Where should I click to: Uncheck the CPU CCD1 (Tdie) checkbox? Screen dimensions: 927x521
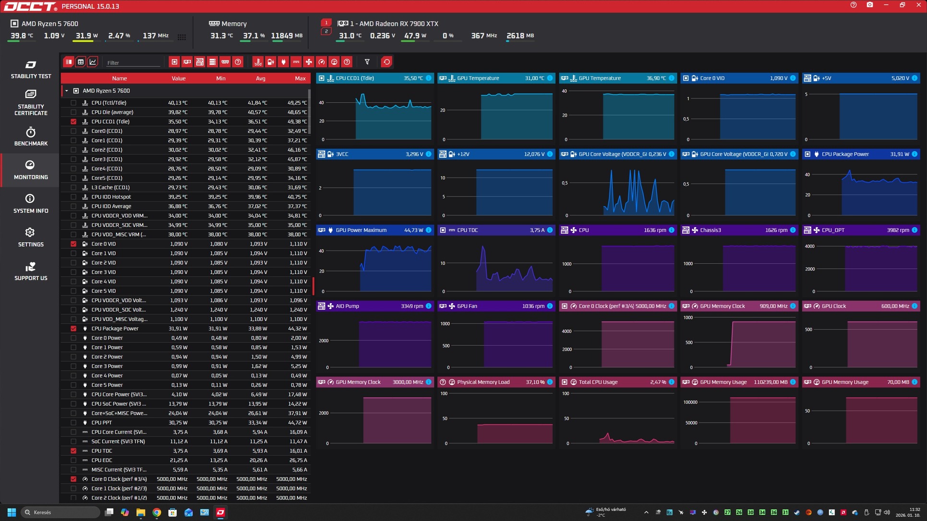point(73,121)
